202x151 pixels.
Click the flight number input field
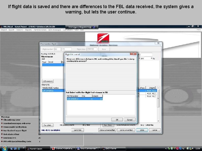(66, 49)
